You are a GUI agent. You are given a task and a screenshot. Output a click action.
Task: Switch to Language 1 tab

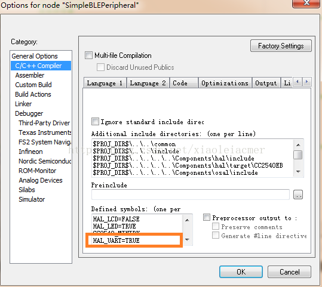[105, 83]
